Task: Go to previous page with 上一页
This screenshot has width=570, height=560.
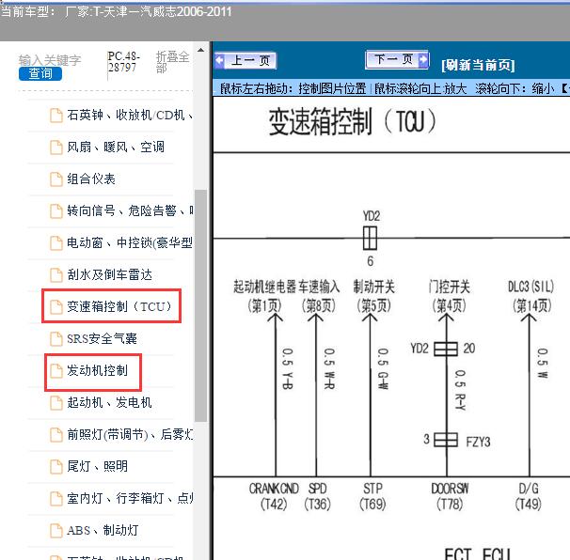Action: tap(245, 61)
